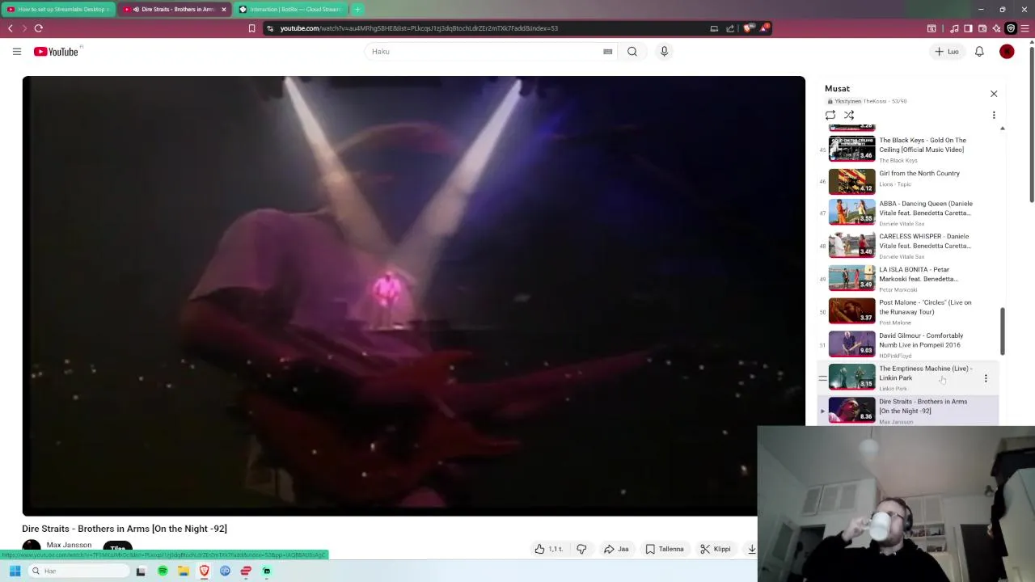Like the video with thumbs up
The height and width of the screenshot is (582, 1035).
pos(548,549)
